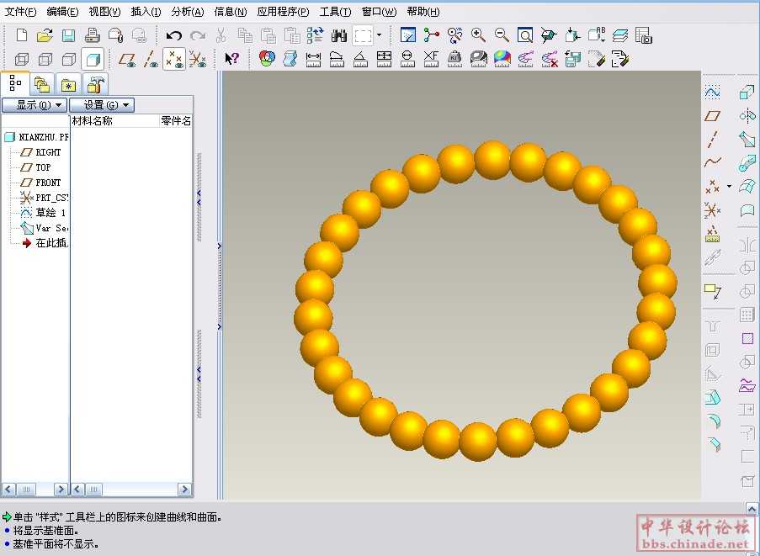This screenshot has height=556, width=760.
Task: Open the 文件 menu
Action: tap(20, 12)
